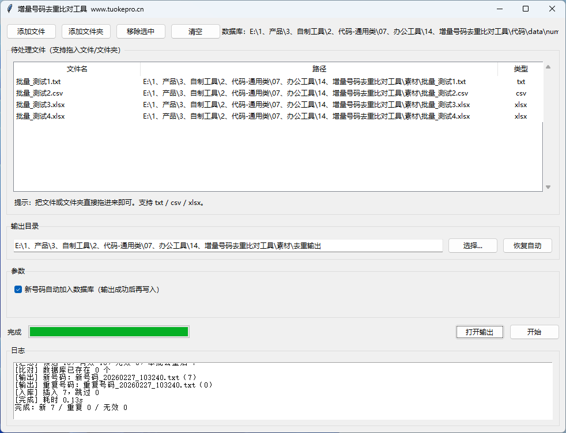
Task: Click path cell ending 批量_测试2.csv
Action: tap(305, 93)
